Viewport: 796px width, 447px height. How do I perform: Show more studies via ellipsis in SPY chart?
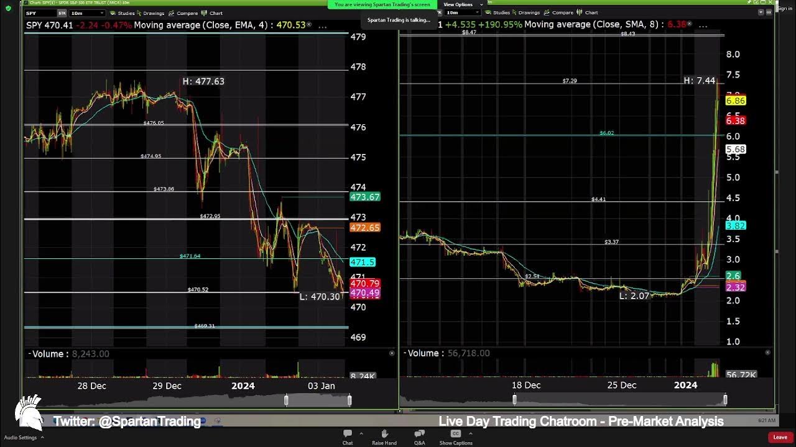coord(323,25)
